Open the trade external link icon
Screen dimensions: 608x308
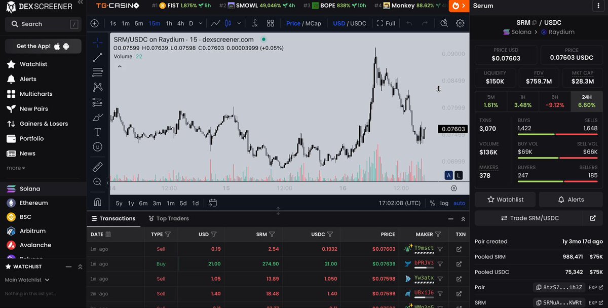coord(593,218)
